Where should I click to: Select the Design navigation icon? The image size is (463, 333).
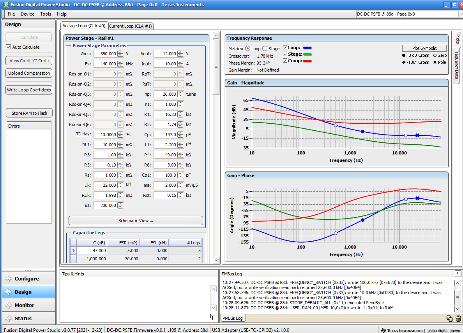[8, 292]
